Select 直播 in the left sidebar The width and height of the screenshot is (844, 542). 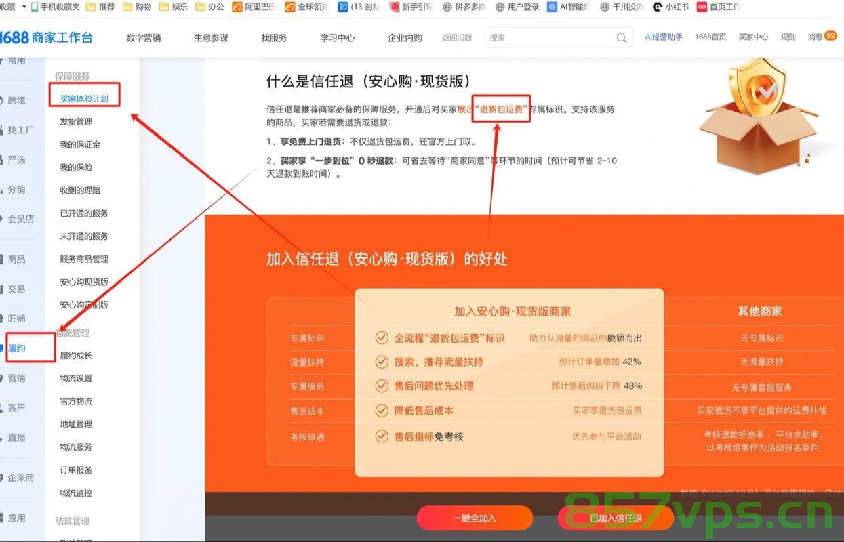click(x=16, y=438)
